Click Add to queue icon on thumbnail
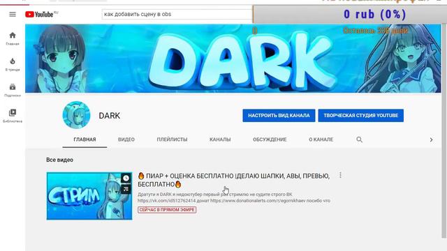The width and height of the screenshot is (447, 251). click(x=126, y=189)
